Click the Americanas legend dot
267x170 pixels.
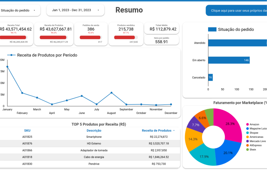(x=247, y=137)
